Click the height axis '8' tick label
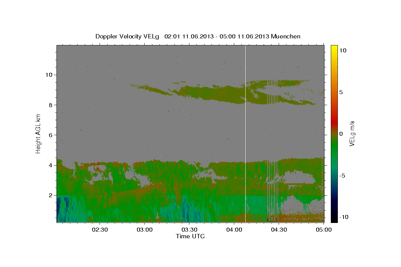 51,105
